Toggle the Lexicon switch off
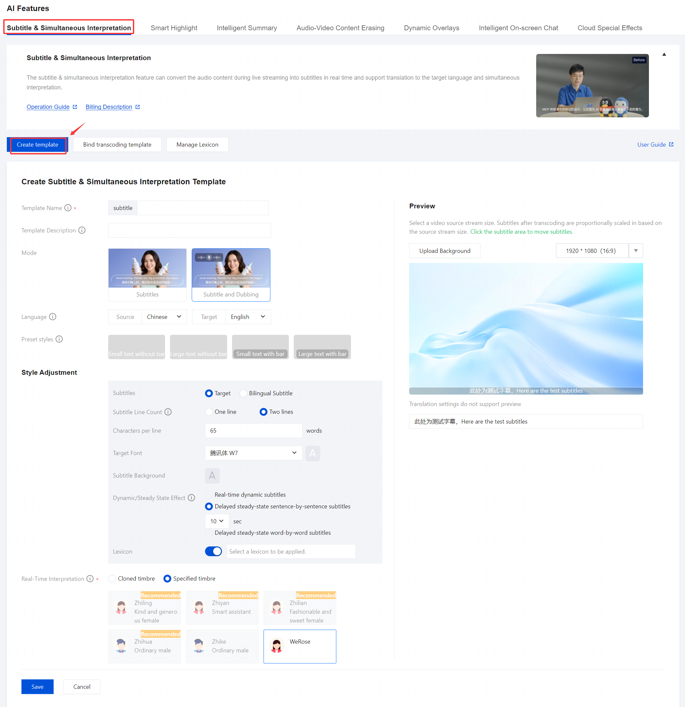Image resolution: width=685 pixels, height=707 pixels. [x=213, y=552]
